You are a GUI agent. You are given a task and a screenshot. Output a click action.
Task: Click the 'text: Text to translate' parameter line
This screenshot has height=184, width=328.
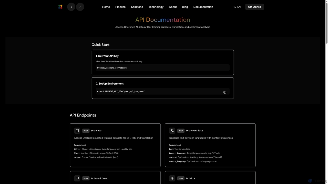[x=179, y=149]
